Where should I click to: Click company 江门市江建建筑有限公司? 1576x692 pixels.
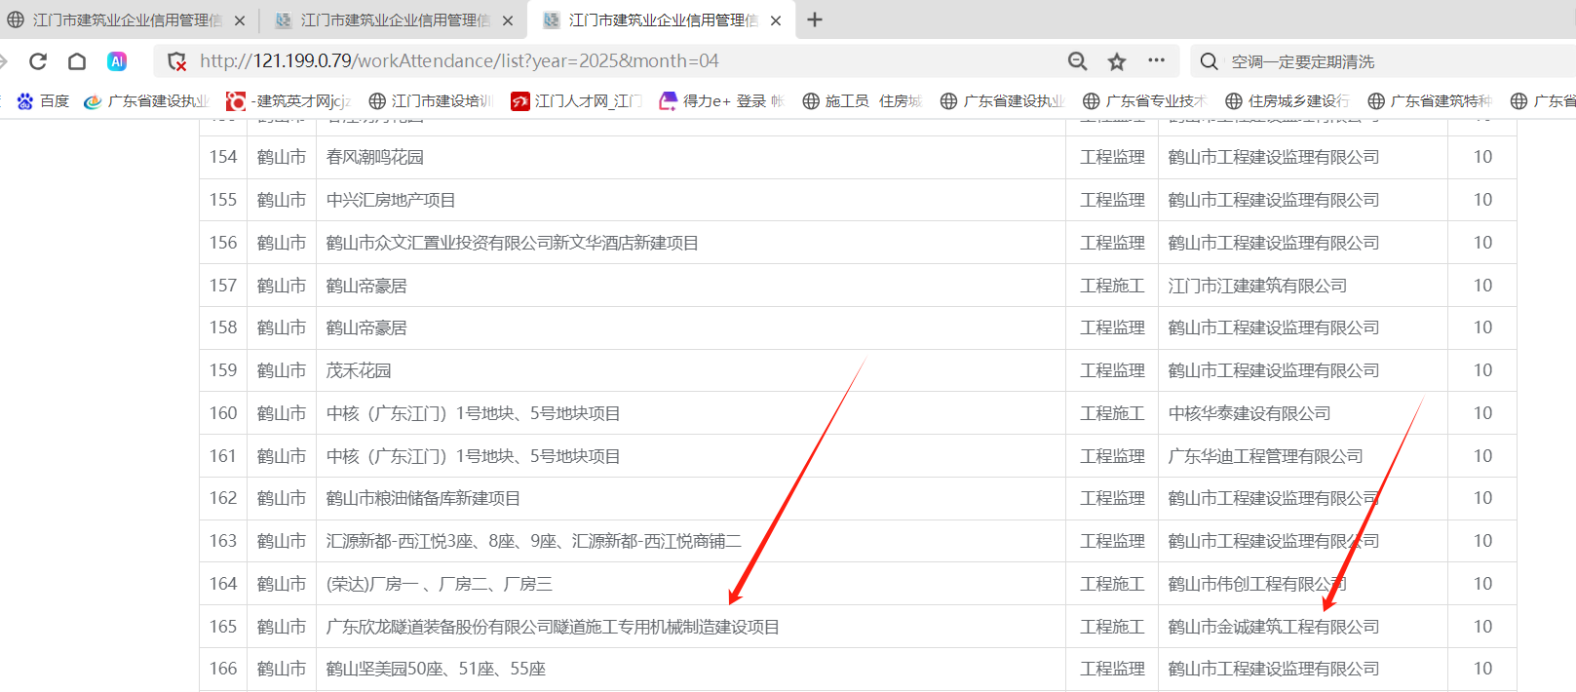tap(1257, 286)
